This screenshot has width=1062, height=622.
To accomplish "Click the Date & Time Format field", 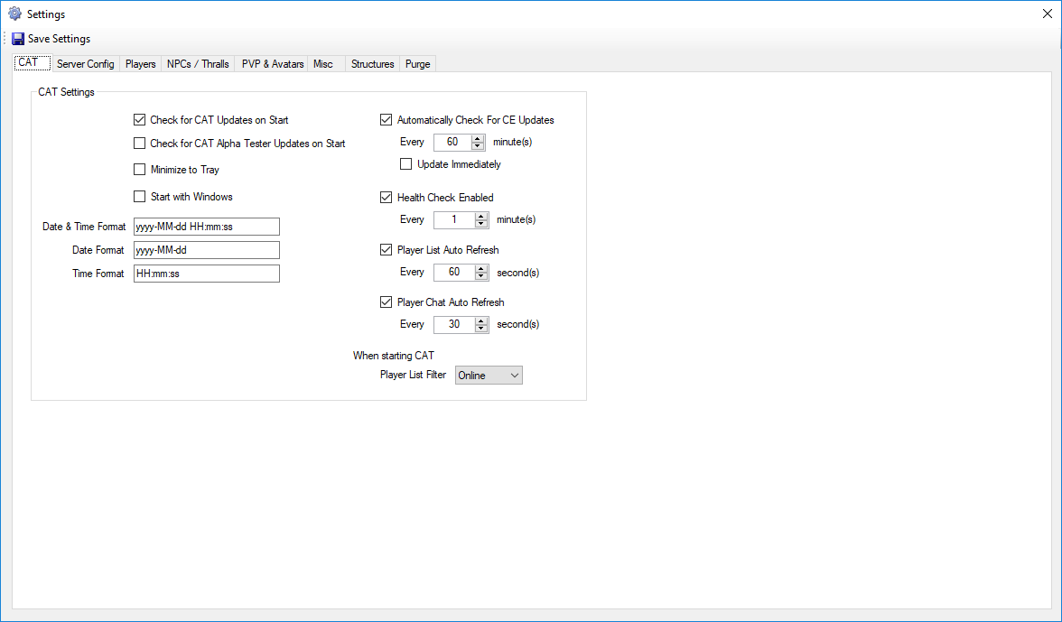I will click(206, 227).
